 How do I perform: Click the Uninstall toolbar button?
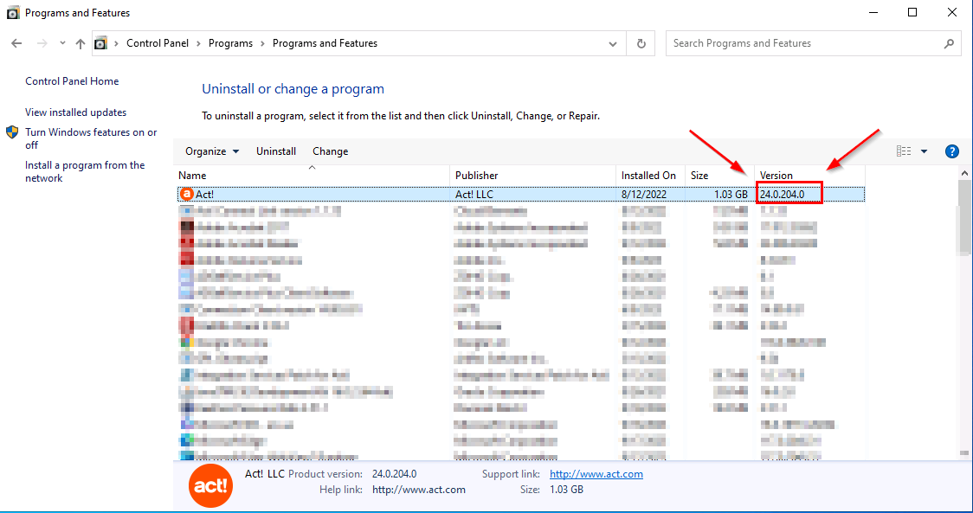(x=276, y=151)
